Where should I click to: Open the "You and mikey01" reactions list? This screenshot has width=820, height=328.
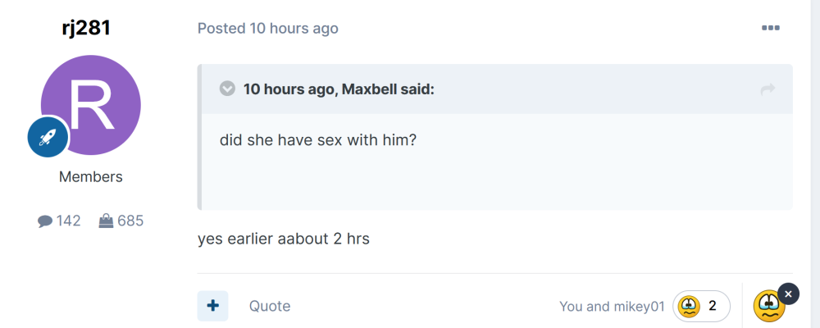tap(612, 307)
